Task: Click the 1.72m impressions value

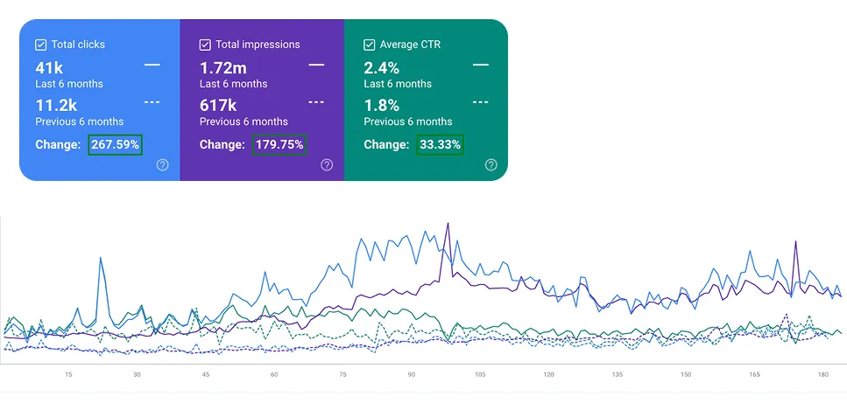Action: [223, 67]
